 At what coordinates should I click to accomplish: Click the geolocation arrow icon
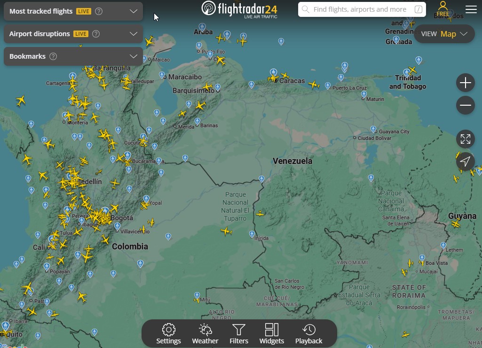[465, 161]
